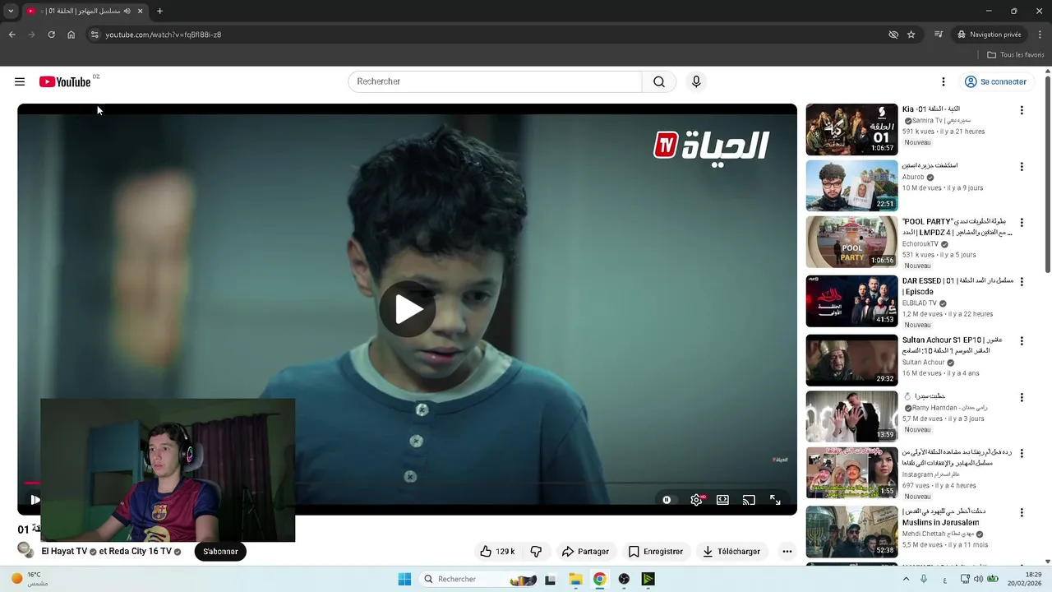Open POOL PARTY LMPDZ 4 video title

pos(957,226)
